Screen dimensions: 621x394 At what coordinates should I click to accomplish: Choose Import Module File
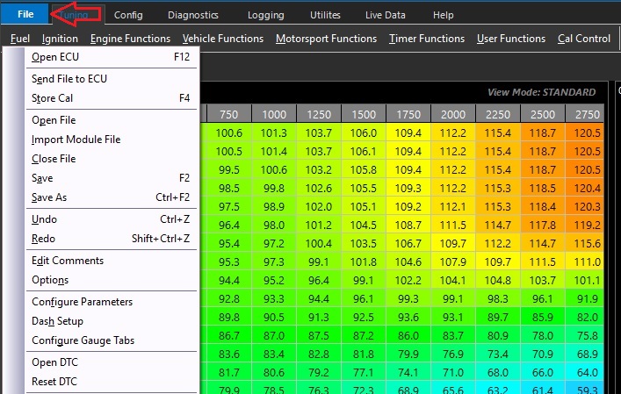76,140
